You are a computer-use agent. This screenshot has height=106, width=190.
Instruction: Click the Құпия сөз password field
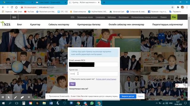coord(94,74)
